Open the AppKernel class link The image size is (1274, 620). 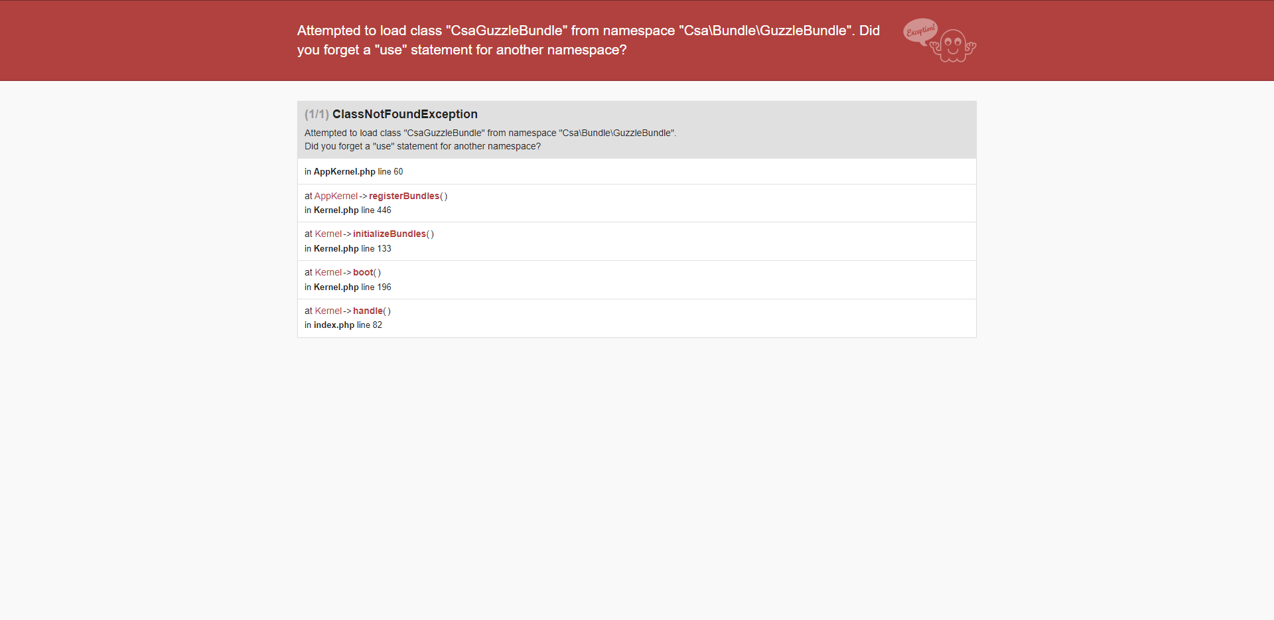click(336, 196)
